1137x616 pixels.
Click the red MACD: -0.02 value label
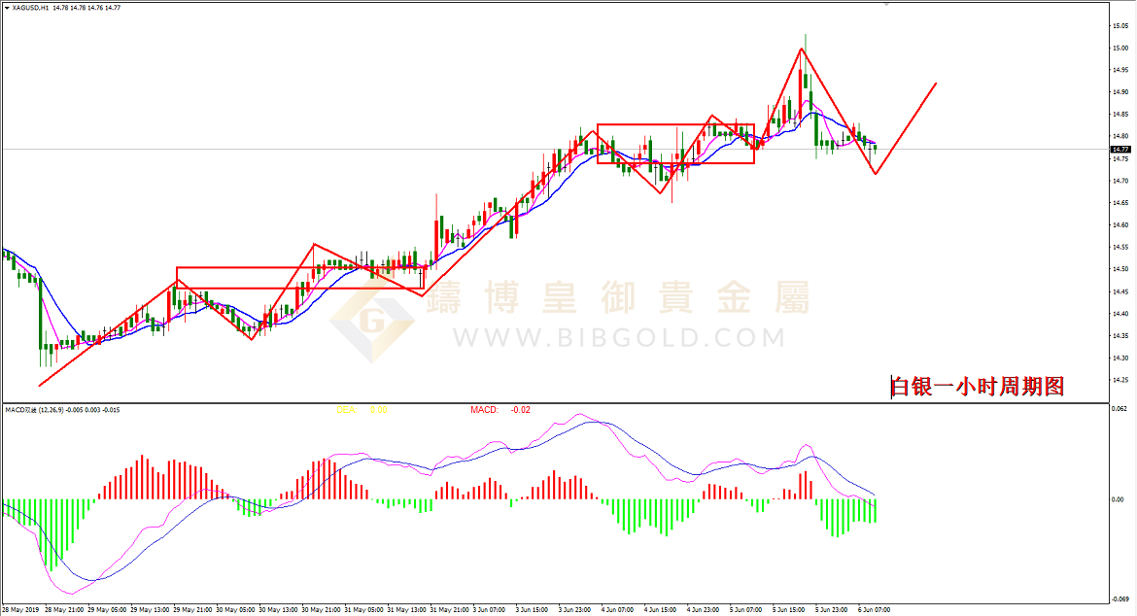click(500, 410)
